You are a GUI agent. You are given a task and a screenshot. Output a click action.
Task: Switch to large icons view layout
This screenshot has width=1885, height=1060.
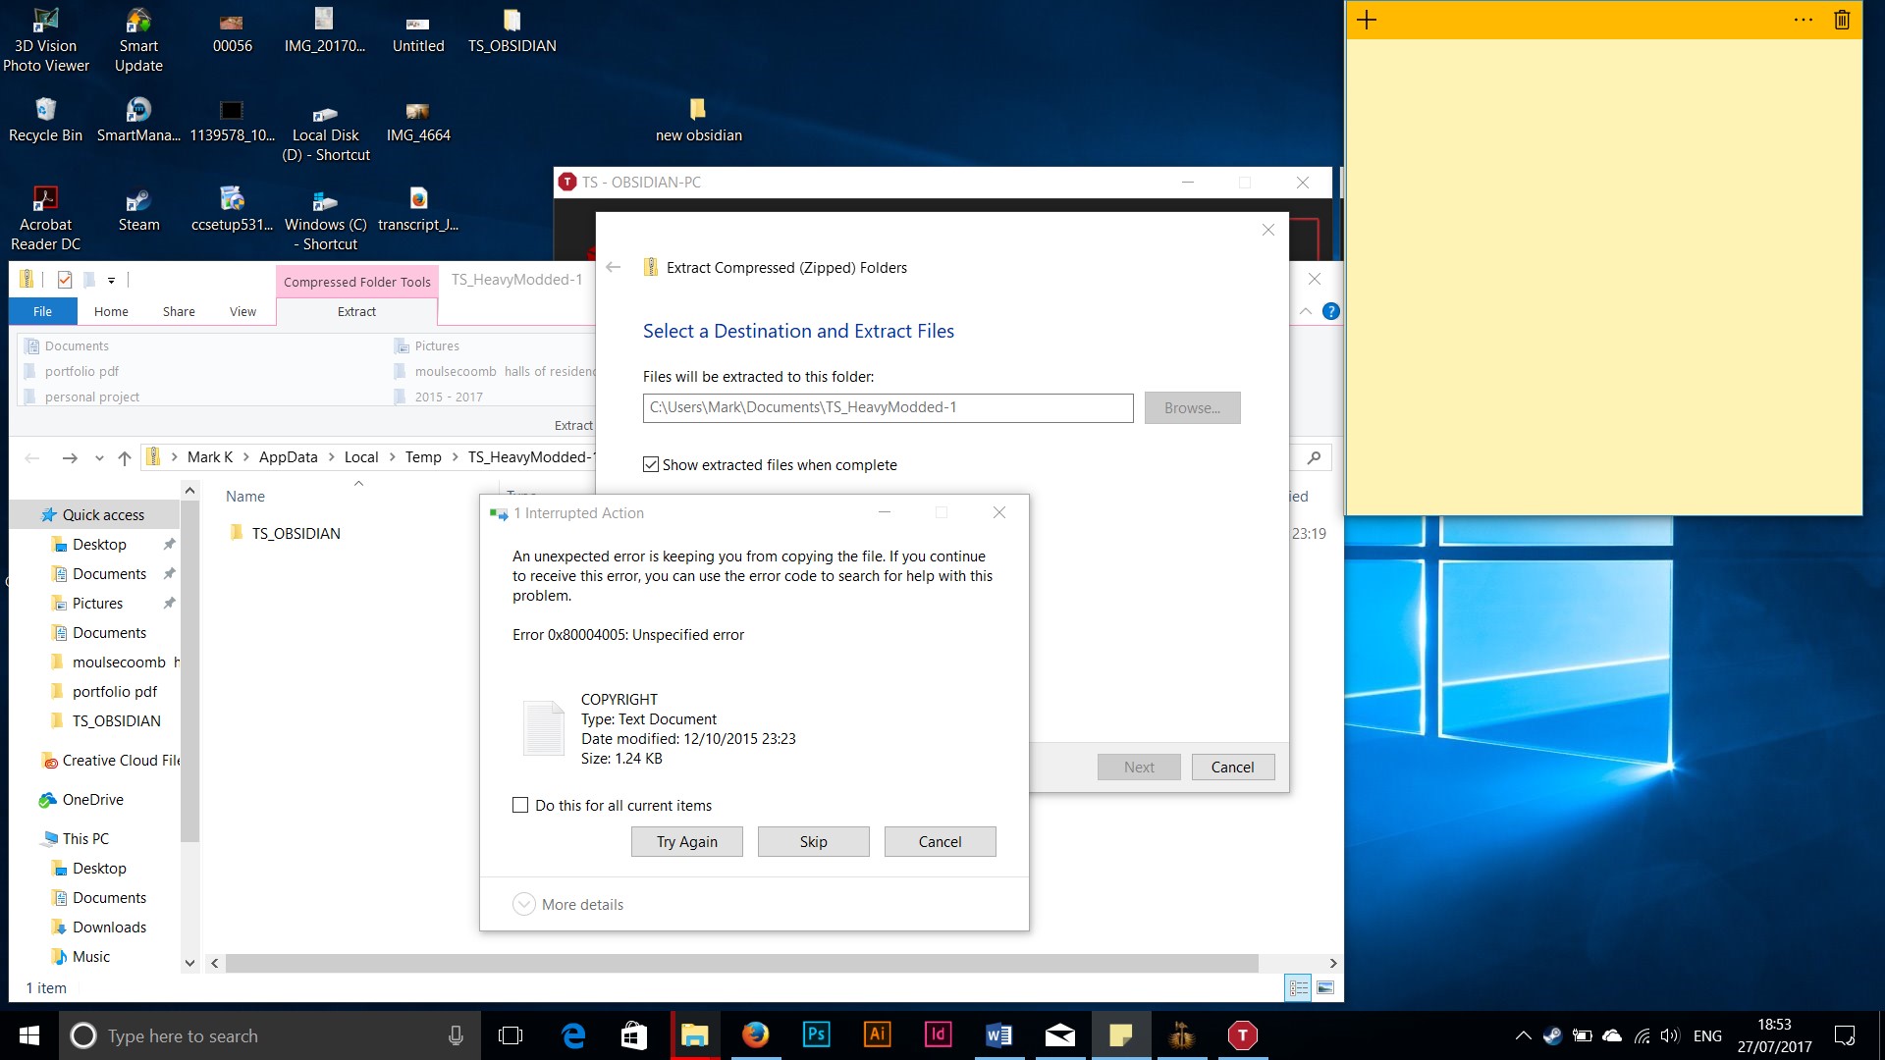pos(1325,987)
